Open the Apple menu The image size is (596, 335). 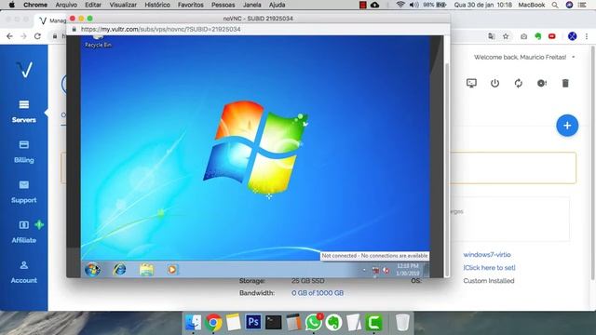click(12, 5)
